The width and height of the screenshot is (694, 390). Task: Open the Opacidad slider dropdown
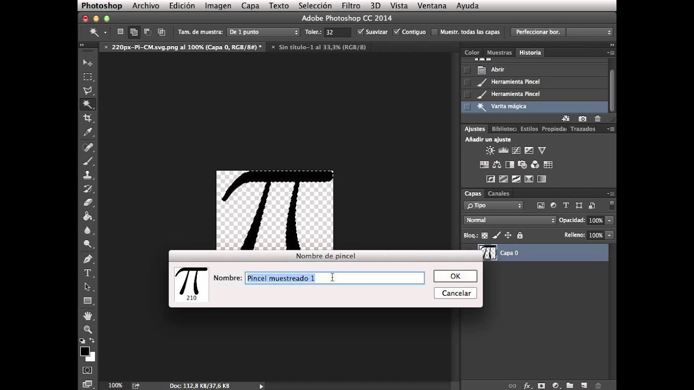click(x=609, y=220)
